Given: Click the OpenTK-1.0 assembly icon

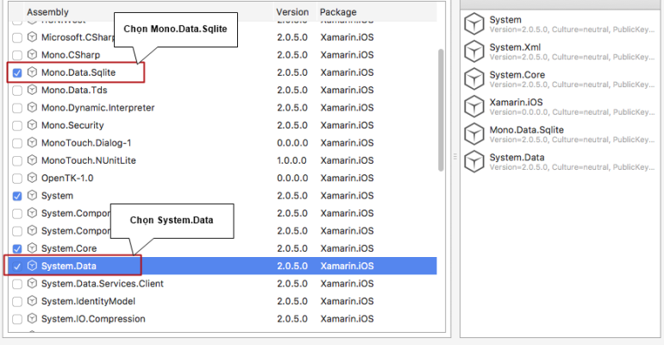Looking at the screenshot, I should tap(32, 178).
